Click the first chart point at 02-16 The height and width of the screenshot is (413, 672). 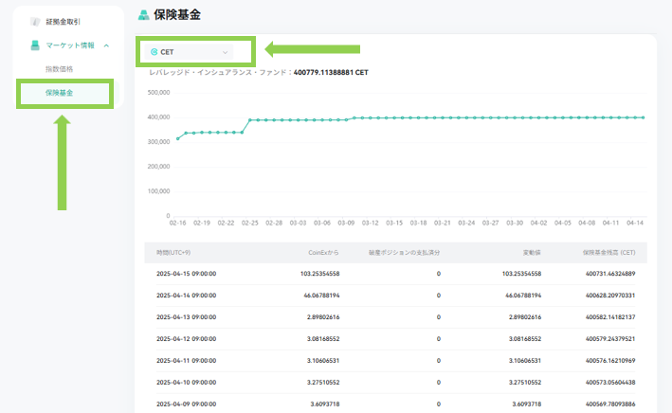[x=178, y=138]
